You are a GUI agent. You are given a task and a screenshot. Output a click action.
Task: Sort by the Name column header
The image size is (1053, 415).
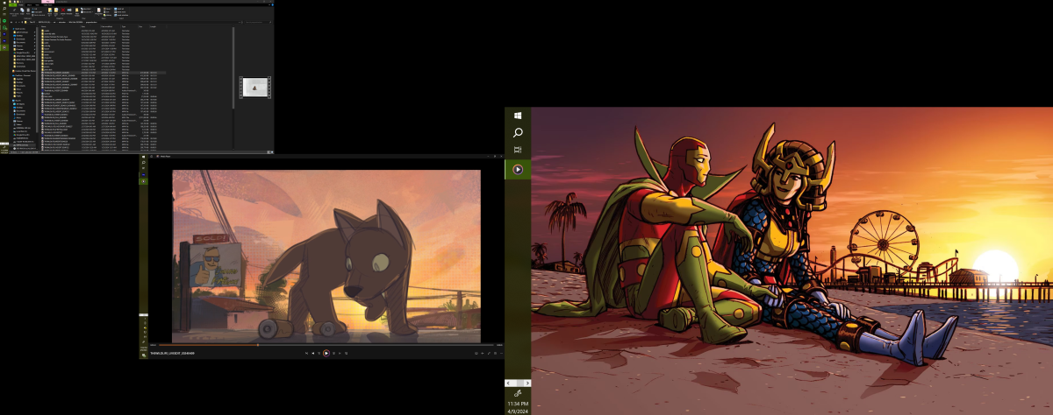[43, 26]
